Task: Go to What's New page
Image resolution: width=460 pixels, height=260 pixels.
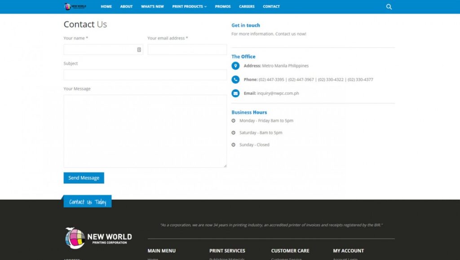Action: click(x=152, y=7)
